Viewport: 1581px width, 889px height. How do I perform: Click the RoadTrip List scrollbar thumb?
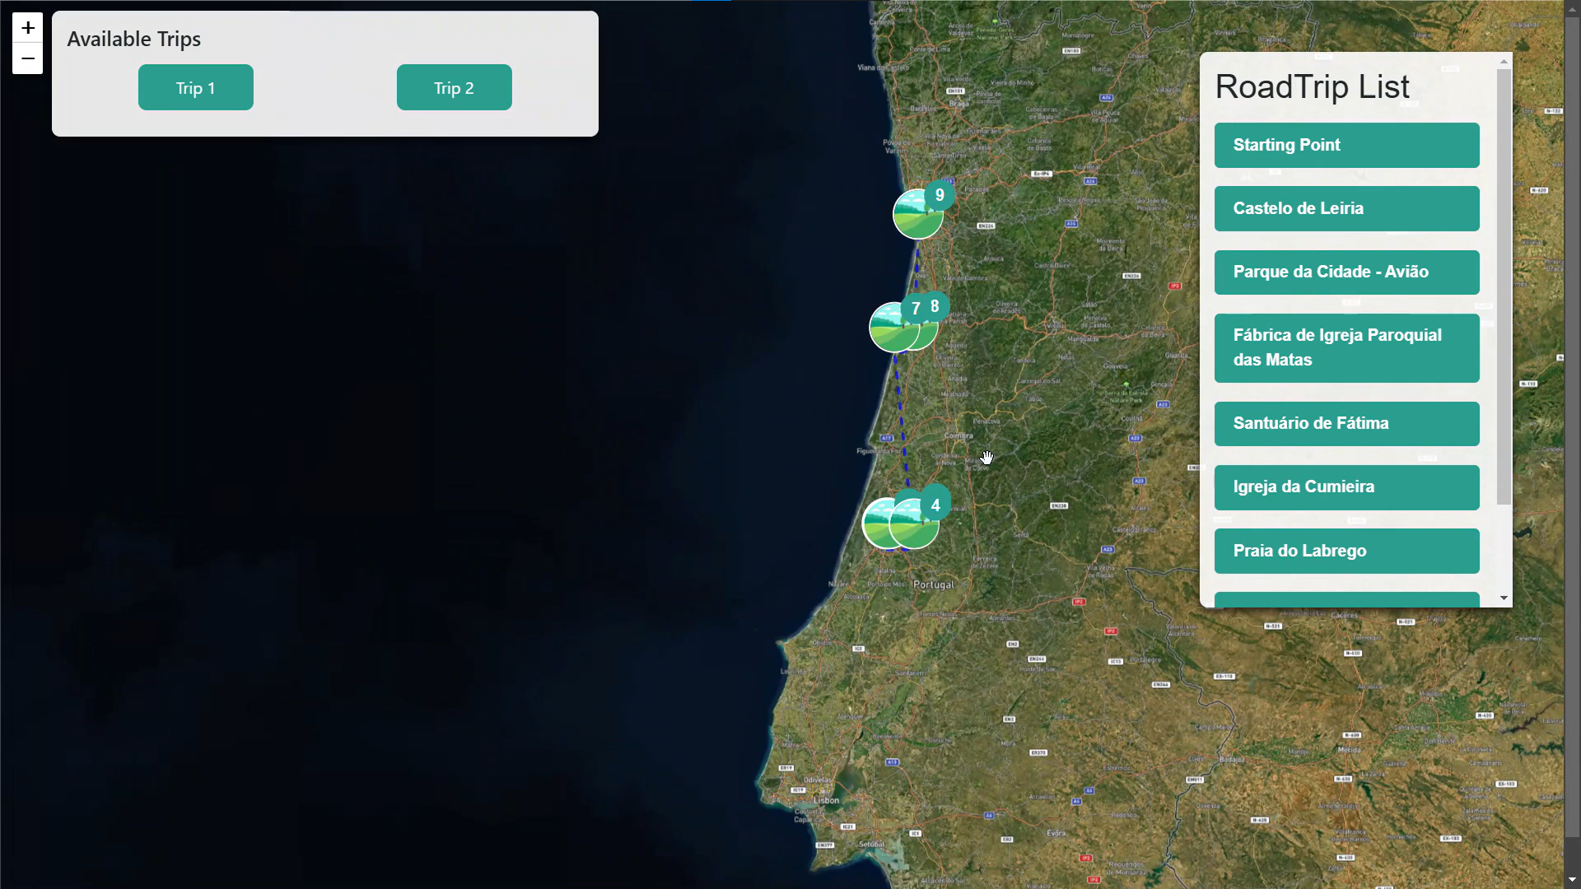1504,286
